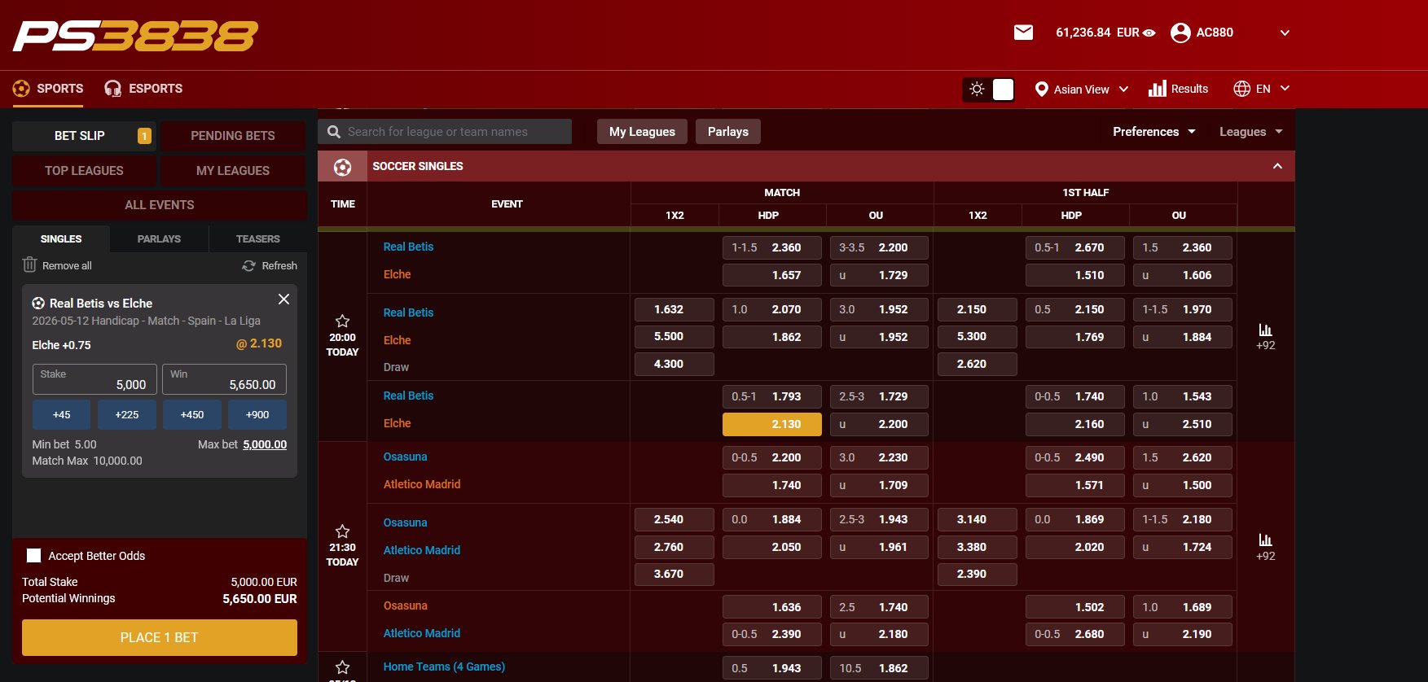This screenshot has width=1428, height=682.
Task: Favorite the Home Teams (4 Games) star
Action: coord(343,667)
